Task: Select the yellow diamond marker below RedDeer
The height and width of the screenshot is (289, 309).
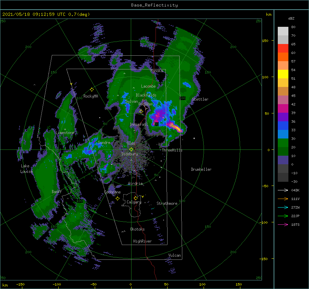Action: [141, 112]
